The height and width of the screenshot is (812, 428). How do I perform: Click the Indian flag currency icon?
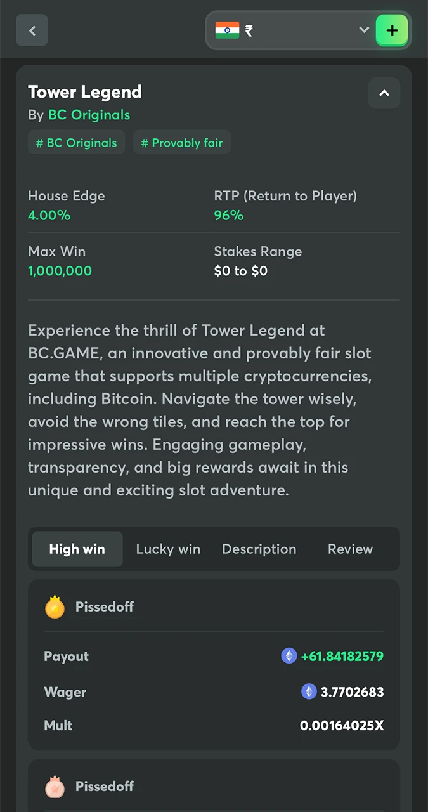tap(227, 30)
